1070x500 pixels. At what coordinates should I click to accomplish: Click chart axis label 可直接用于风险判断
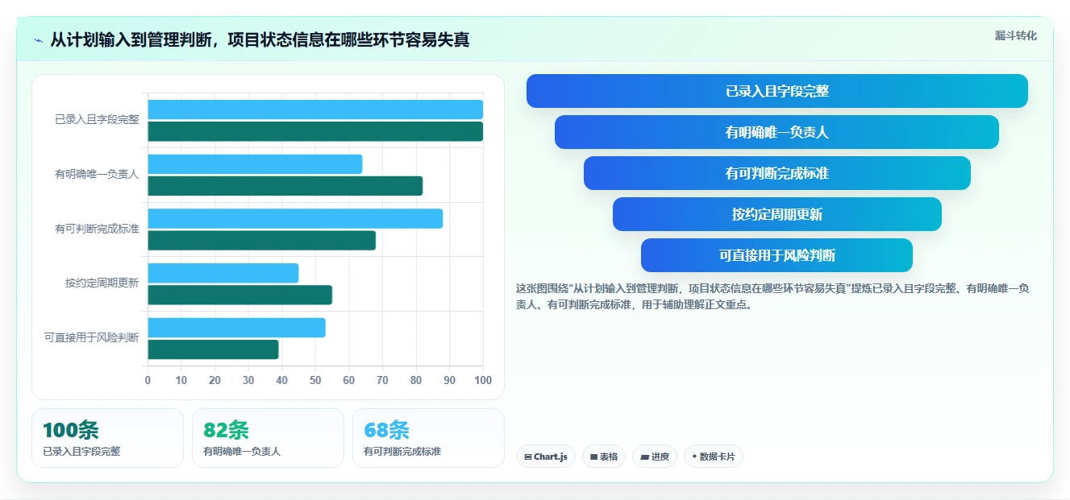point(91,337)
